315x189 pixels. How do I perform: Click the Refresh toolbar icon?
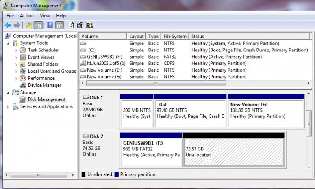coord(71,25)
